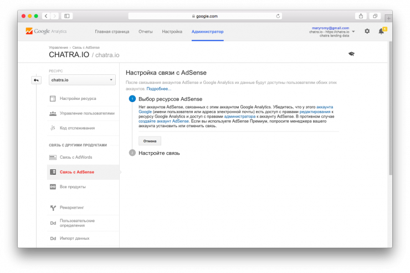The image size is (410, 273).
Task: Click the settings gear icon
Action: click(367, 32)
